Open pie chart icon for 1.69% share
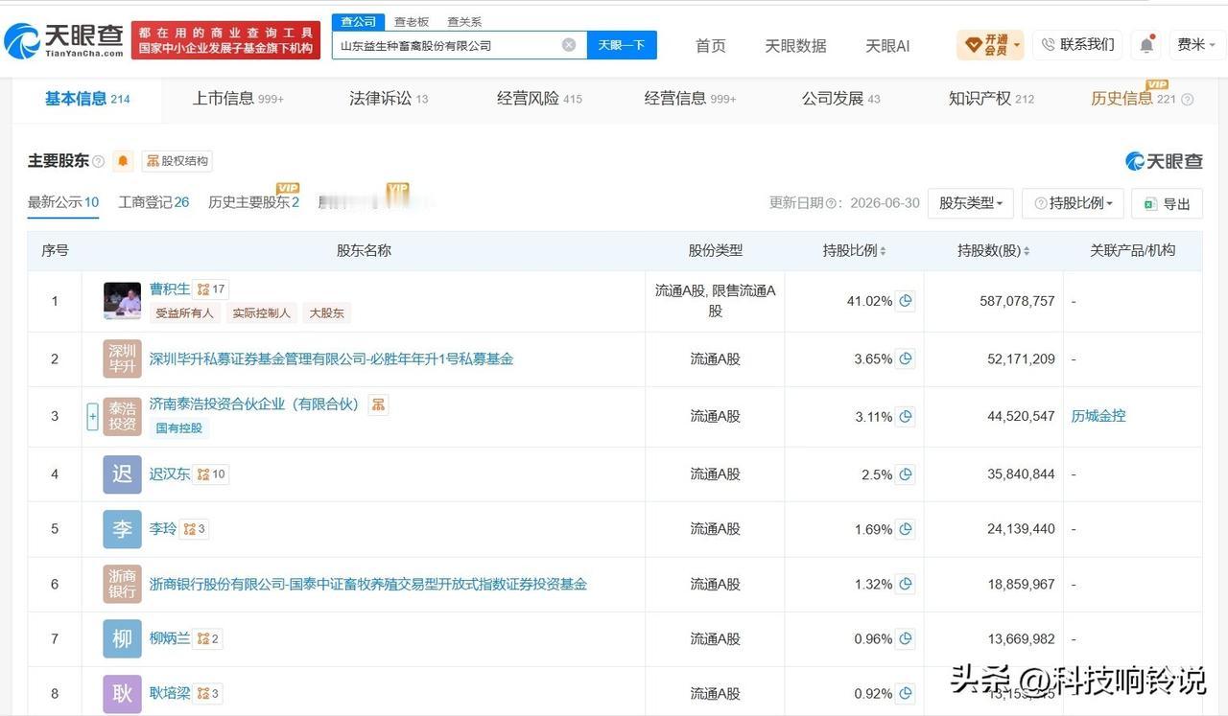This screenshot has height=716, width=1228. pos(905,529)
